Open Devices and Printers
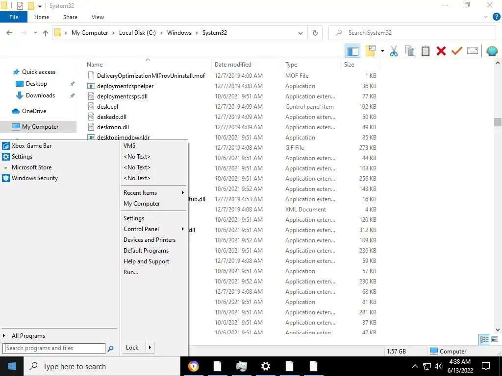502x376 pixels. point(150,240)
